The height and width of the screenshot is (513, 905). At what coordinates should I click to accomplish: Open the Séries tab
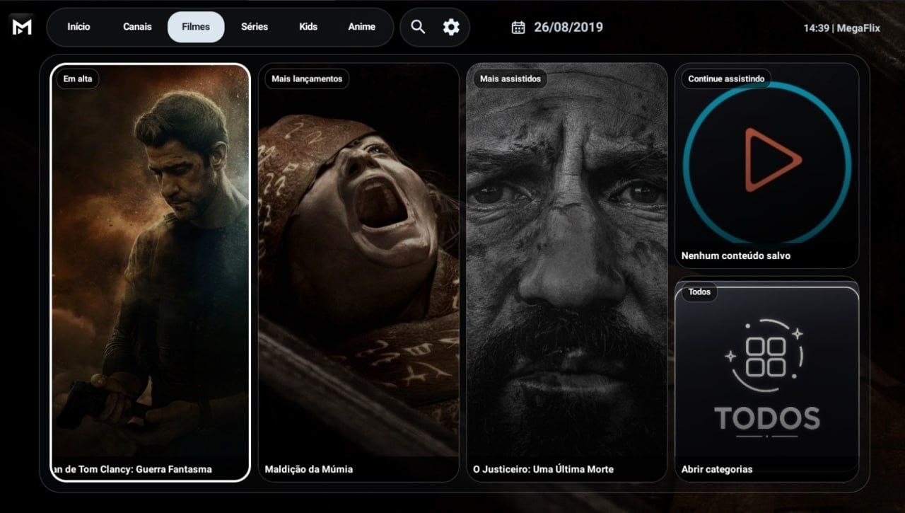click(x=255, y=27)
